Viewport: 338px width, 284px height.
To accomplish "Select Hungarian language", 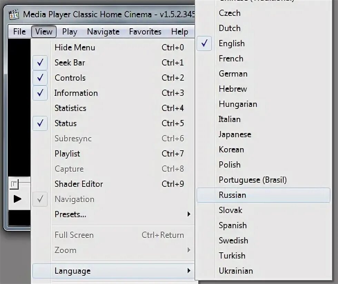I will (264, 104).
